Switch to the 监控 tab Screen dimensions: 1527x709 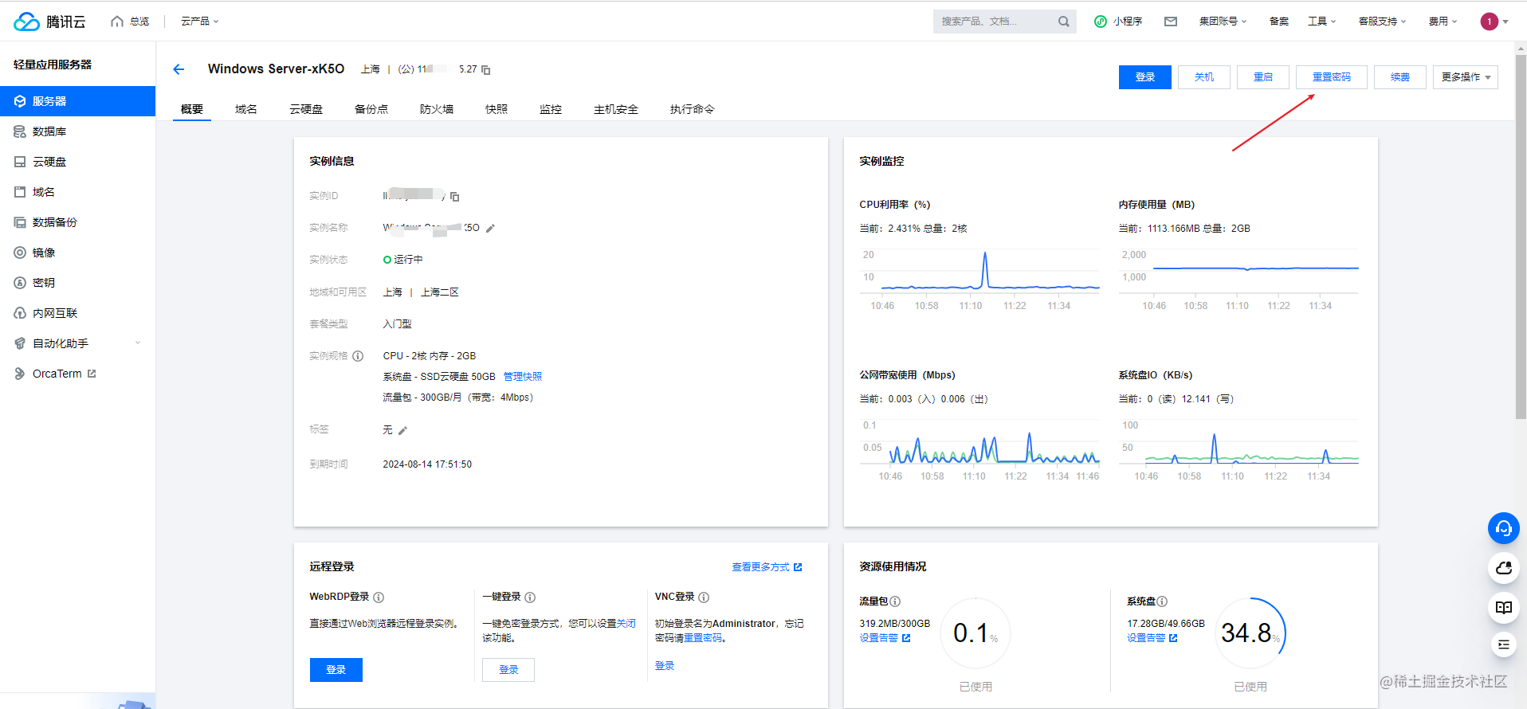(551, 109)
